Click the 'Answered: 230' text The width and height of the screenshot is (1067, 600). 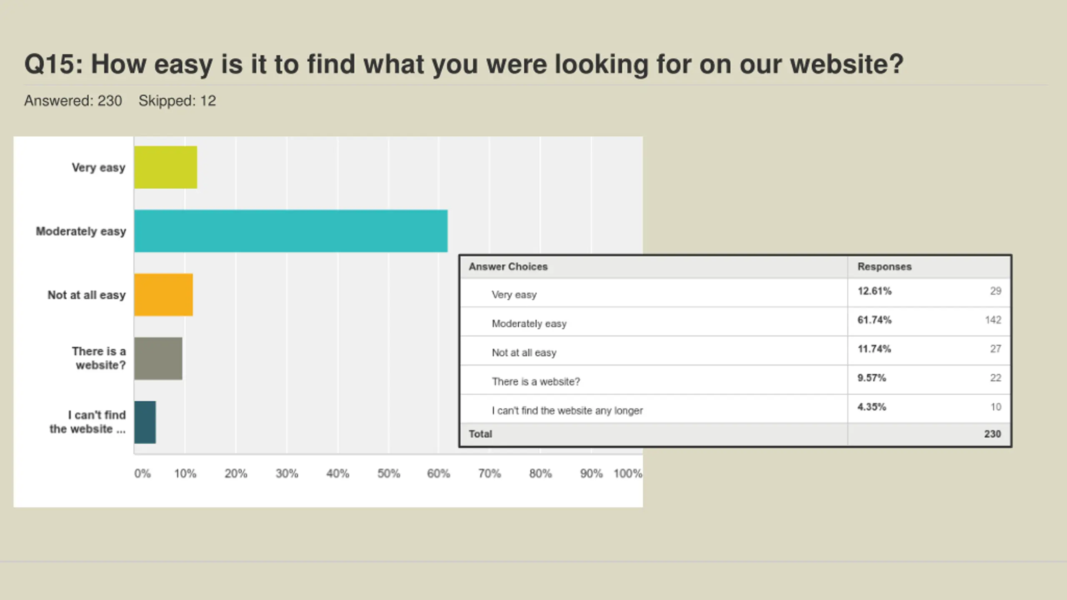pyautogui.click(x=73, y=101)
